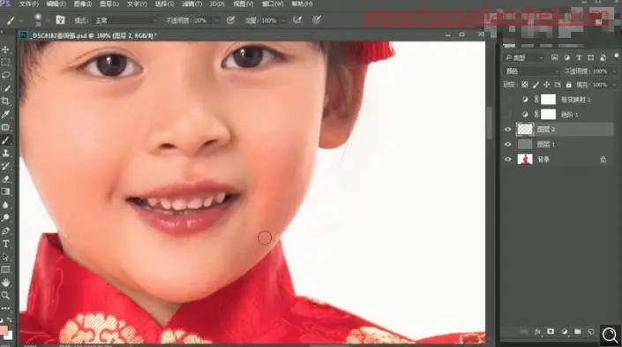Select the Dodge tool

[x=5, y=217]
